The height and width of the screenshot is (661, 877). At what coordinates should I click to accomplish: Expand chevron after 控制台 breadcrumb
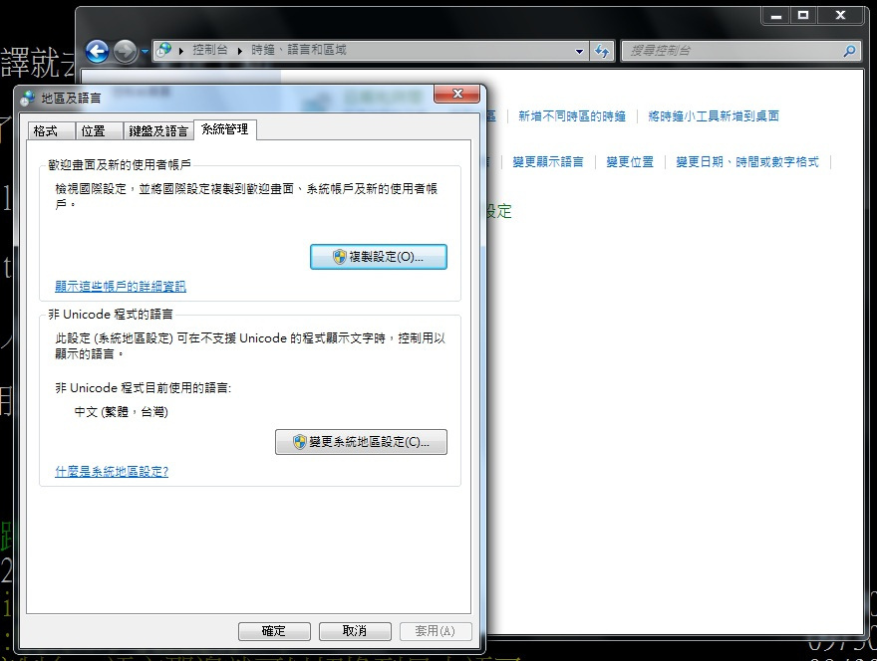coord(239,51)
